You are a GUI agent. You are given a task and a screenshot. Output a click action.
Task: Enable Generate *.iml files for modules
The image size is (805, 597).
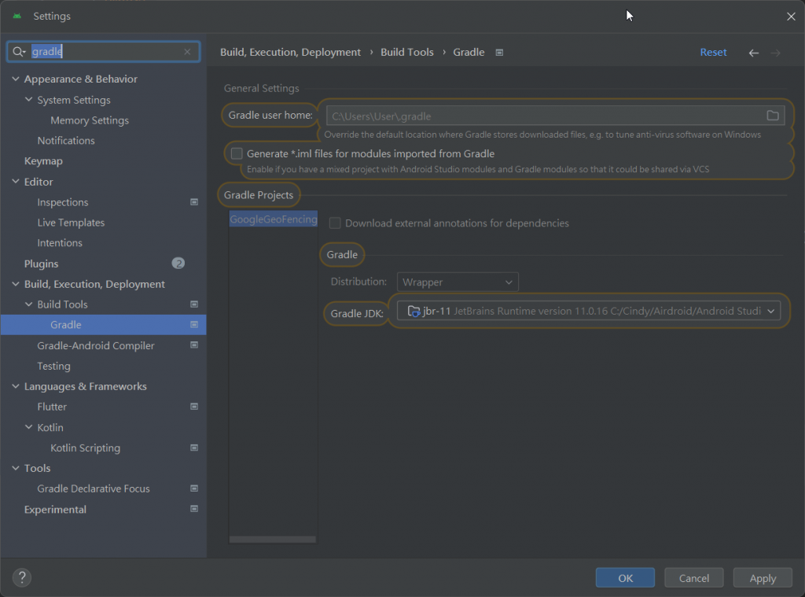[237, 153]
